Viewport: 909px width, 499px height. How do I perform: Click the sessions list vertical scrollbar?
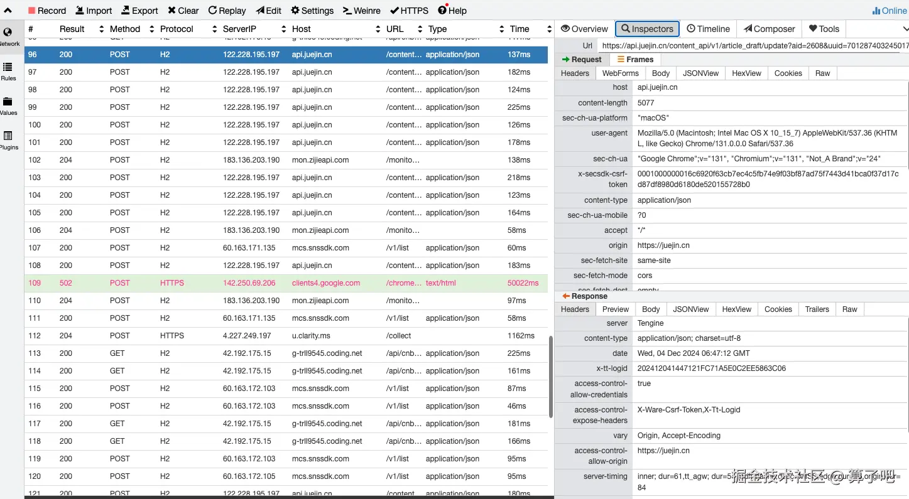[x=551, y=377]
